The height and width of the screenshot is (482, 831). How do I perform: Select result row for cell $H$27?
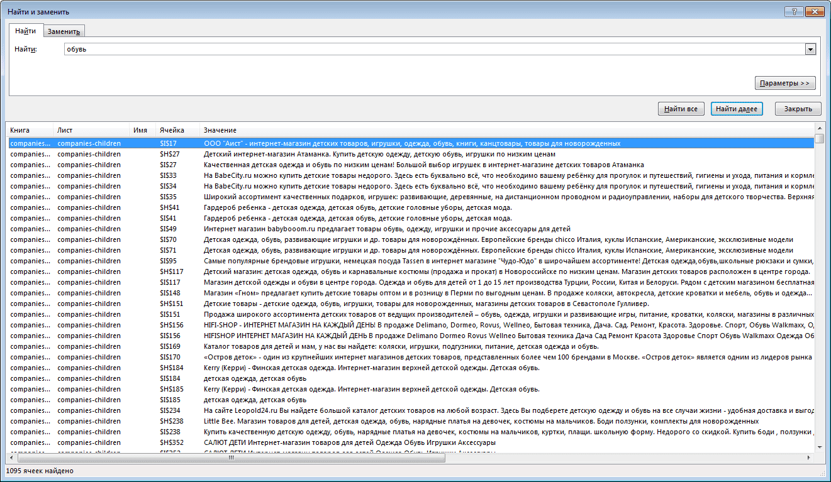(410, 154)
